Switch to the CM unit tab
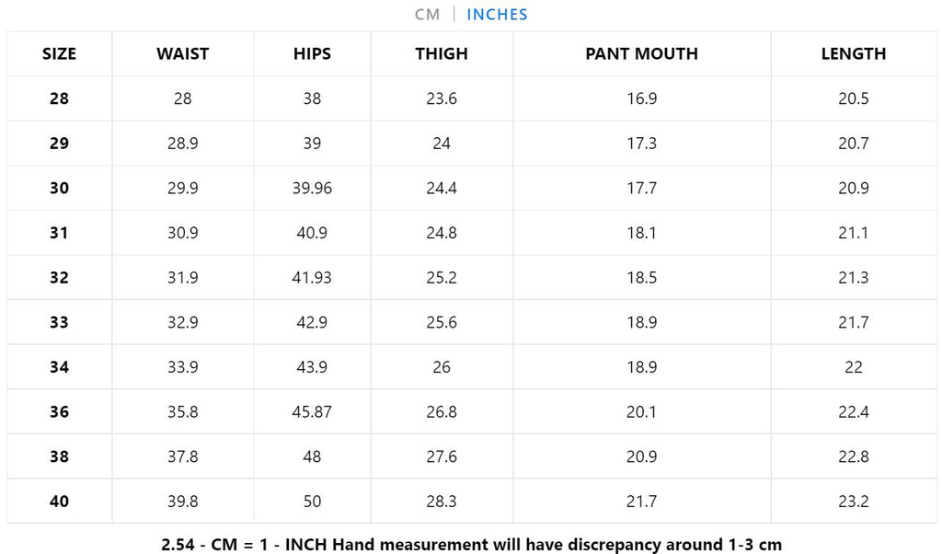 427,15
